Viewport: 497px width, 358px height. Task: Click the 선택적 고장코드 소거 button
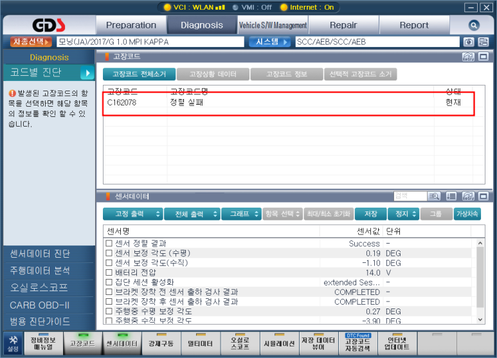[361, 74]
